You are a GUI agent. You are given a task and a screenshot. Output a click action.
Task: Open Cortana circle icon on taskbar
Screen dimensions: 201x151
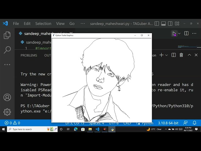(61, 129)
